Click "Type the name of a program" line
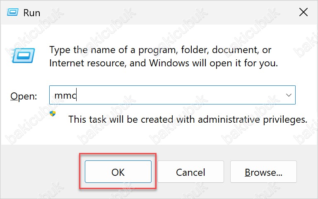Image resolution: width=318 pixels, height=199 pixels. (160, 50)
